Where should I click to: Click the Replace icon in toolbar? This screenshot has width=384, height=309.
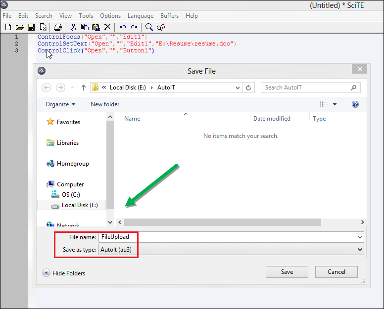[161, 27]
